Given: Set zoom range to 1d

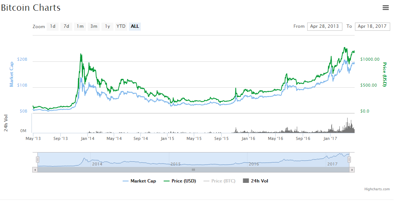Looking at the screenshot, I should click(x=53, y=26).
